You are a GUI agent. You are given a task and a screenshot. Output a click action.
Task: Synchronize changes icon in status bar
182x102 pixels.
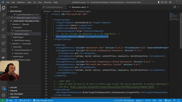click(16, 100)
